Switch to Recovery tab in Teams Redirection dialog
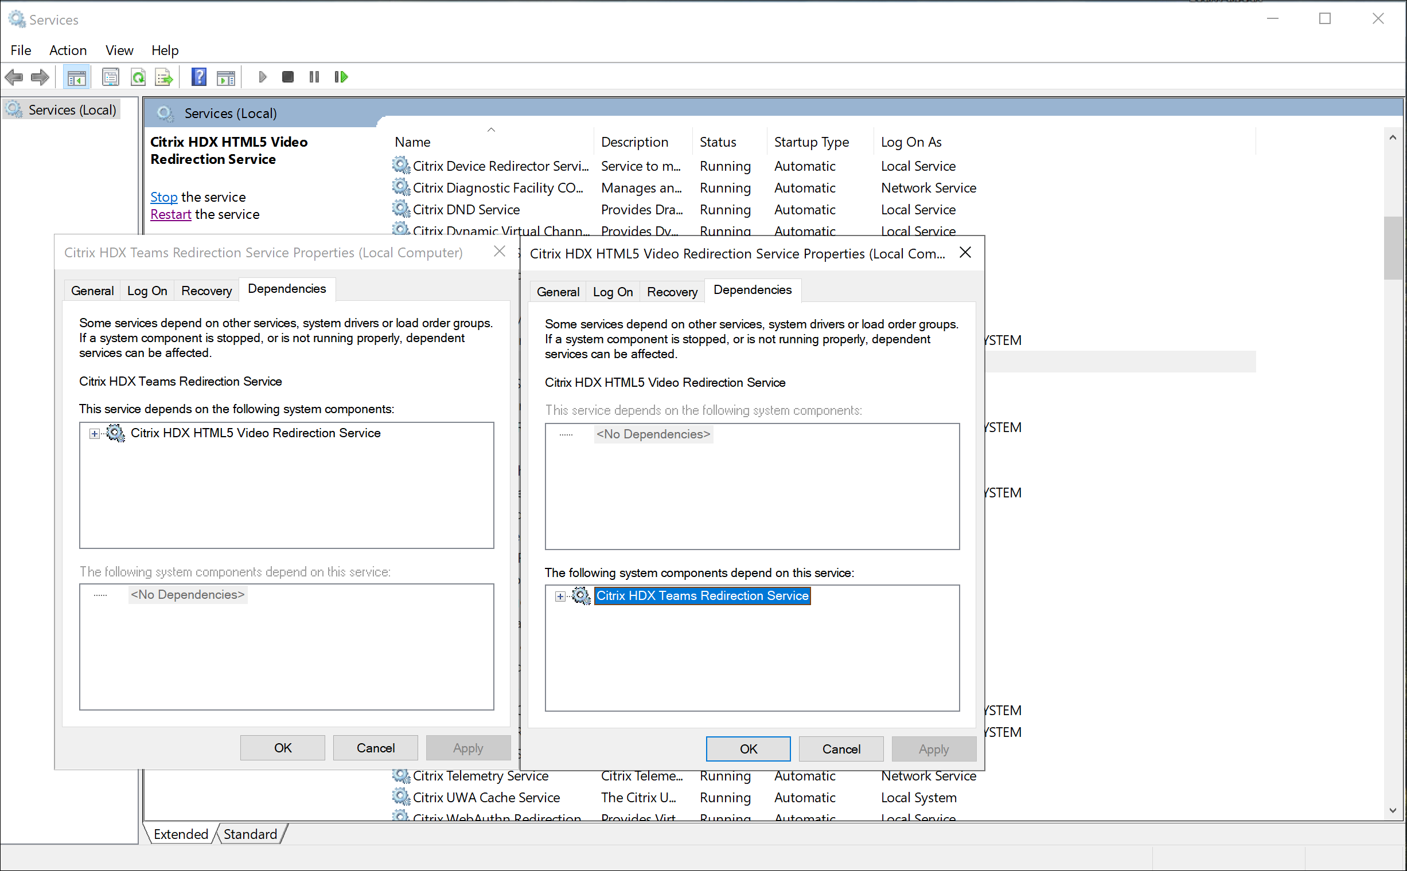This screenshot has width=1407, height=871. tap(206, 291)
